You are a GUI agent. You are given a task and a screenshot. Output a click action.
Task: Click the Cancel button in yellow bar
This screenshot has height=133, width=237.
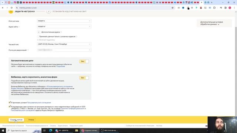tap(31, 120)
